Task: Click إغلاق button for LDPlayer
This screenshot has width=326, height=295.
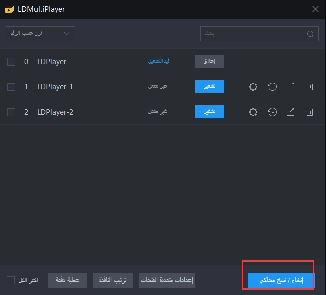Action: 209,61
